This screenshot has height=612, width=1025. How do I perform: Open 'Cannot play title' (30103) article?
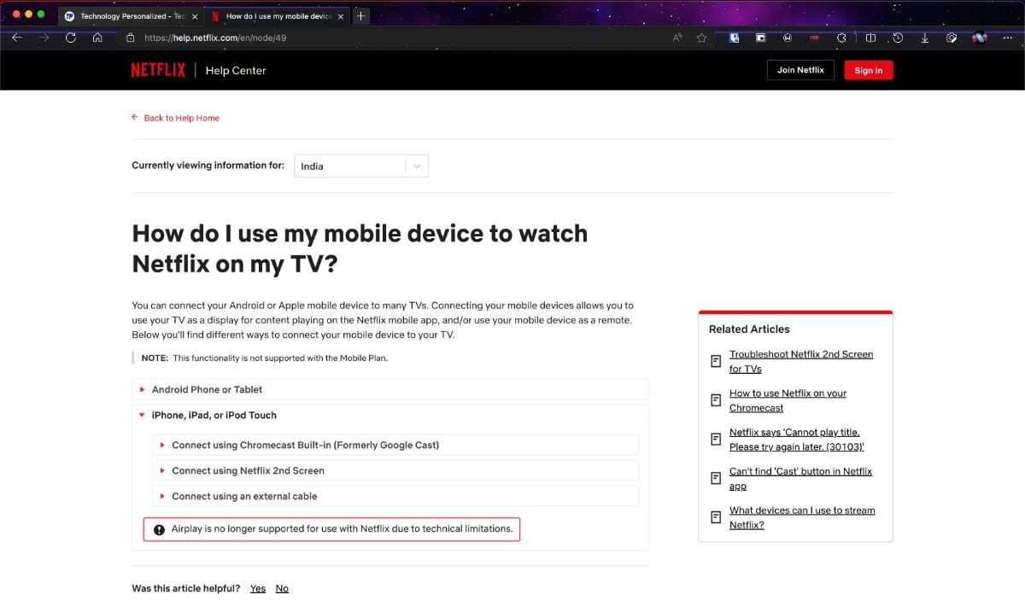point(796,440)
